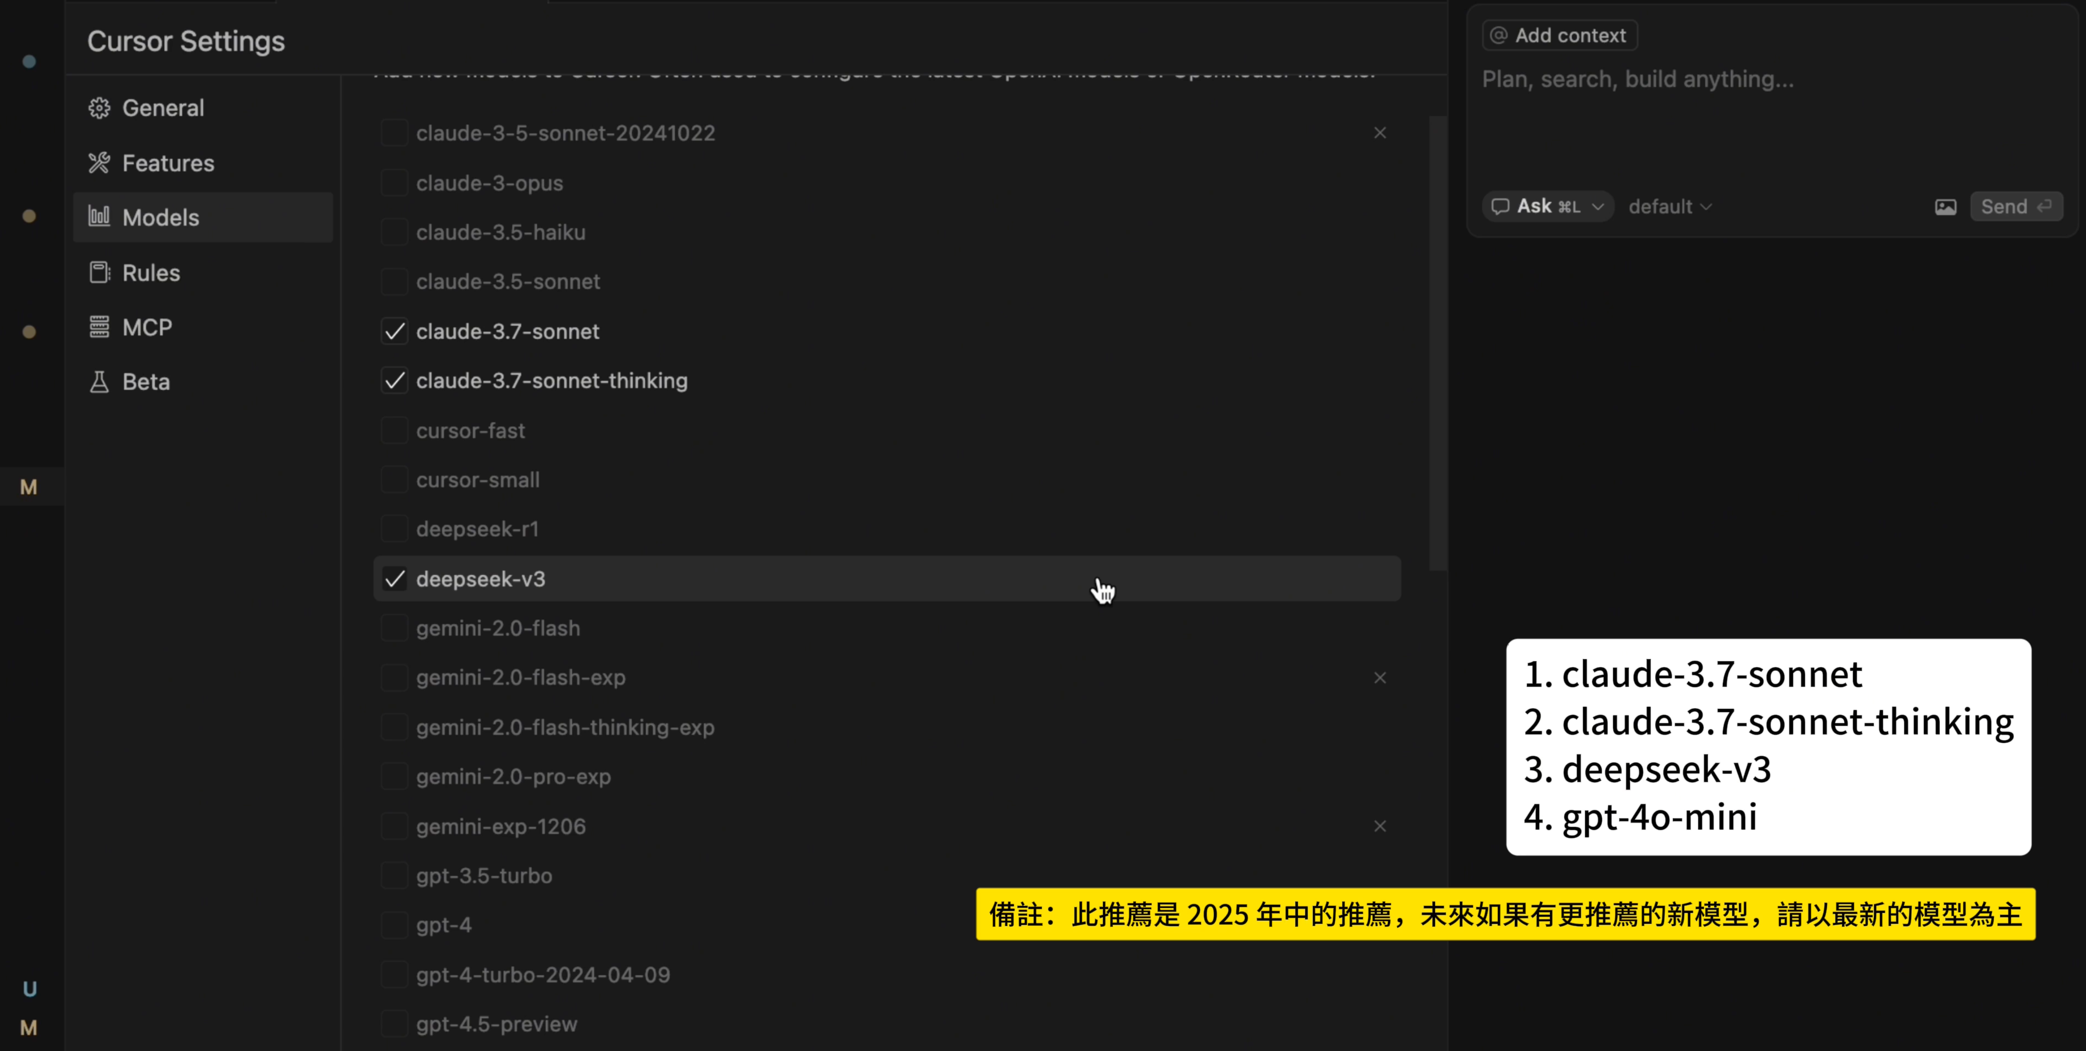2086x1051 pixels.
Task: Open the default model selector dropdown
Action: click(x=1669, y=206)
